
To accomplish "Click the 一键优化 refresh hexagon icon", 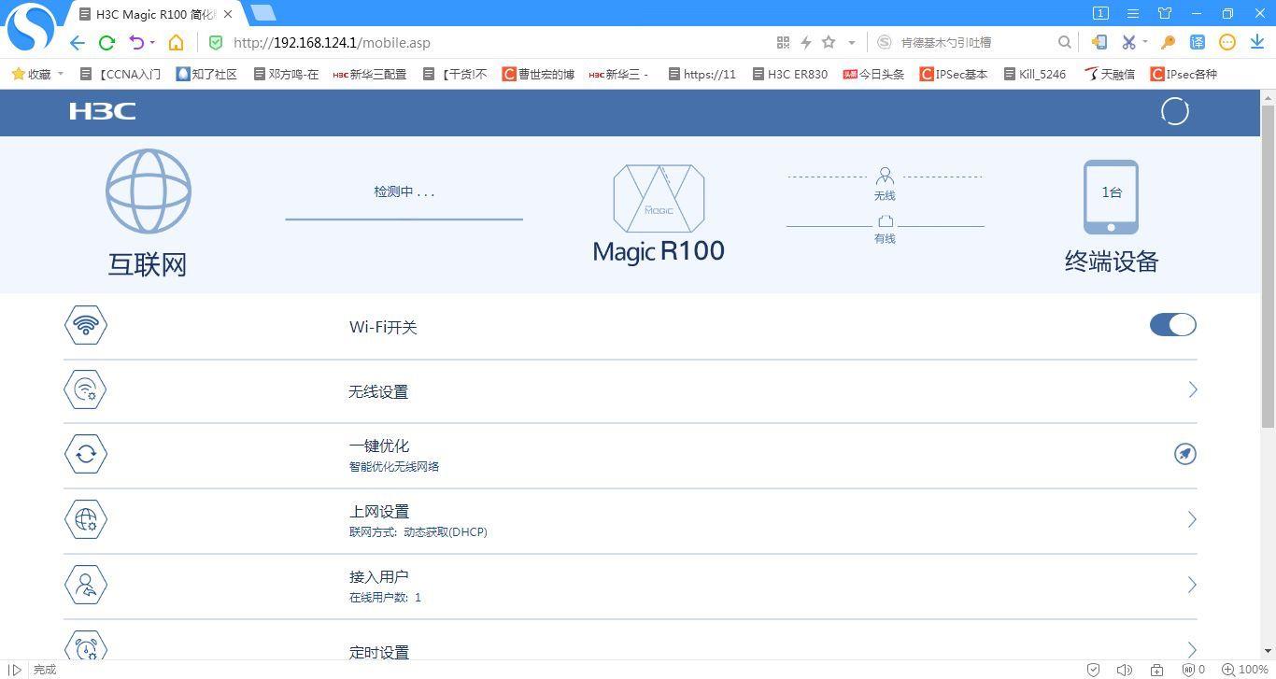I will tap(86, 454).
